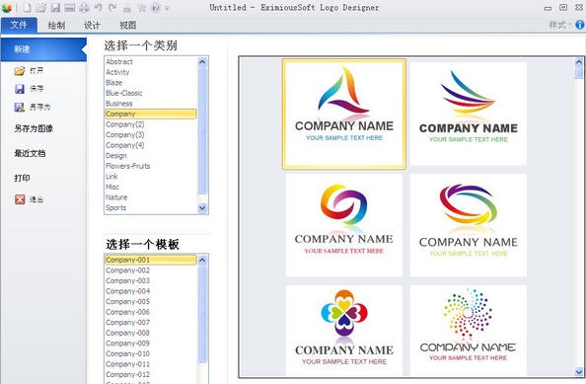Click 打印 in the sidebar
586x384 pixels.
[22, 178]
